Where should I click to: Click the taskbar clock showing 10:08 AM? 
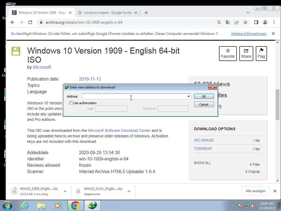(x=267, y=206)
